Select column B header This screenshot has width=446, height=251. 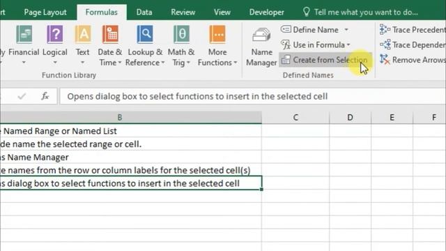[x=131, y=117]
